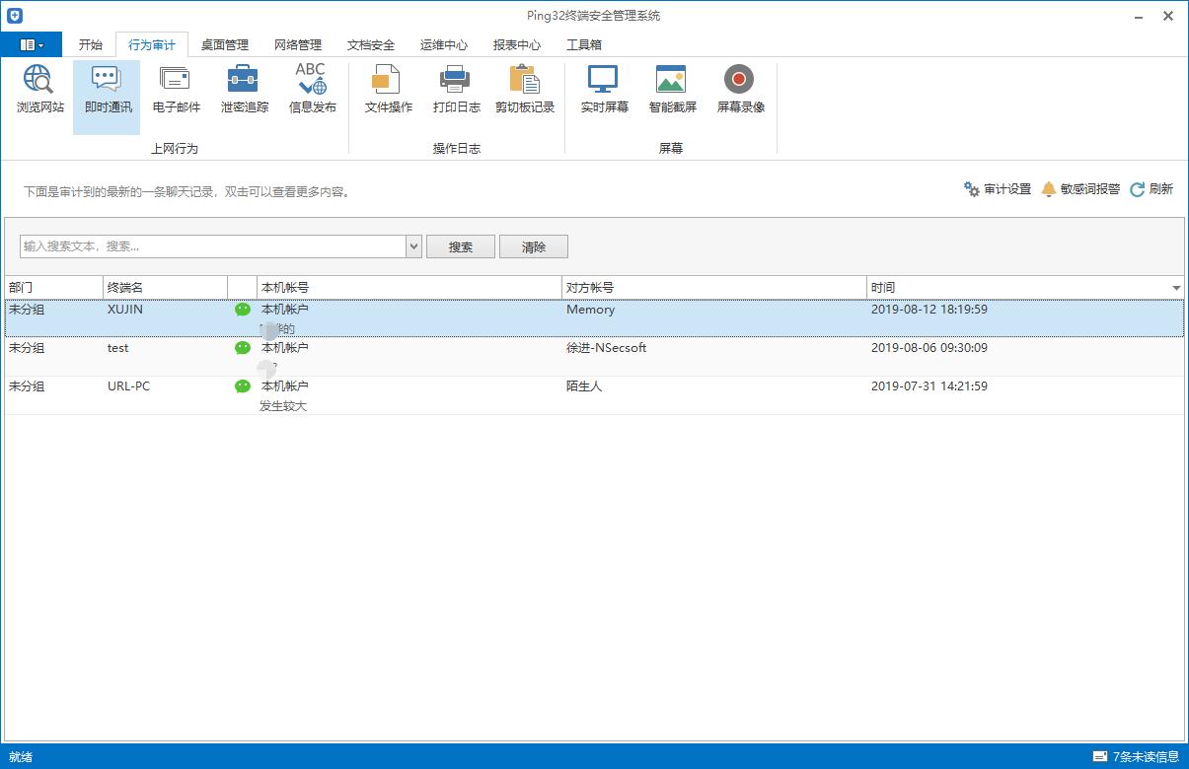Switch to the 网络管理 tab
Screen dimensions: 1189x769
point(298,45)
